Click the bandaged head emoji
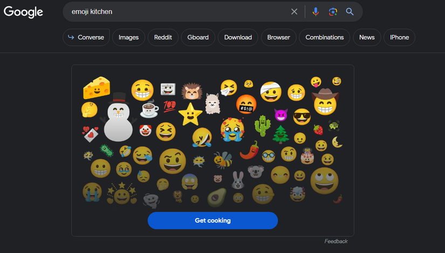This screenshot has height=253, width=445. pyautogui.click(x=271, y=92)
